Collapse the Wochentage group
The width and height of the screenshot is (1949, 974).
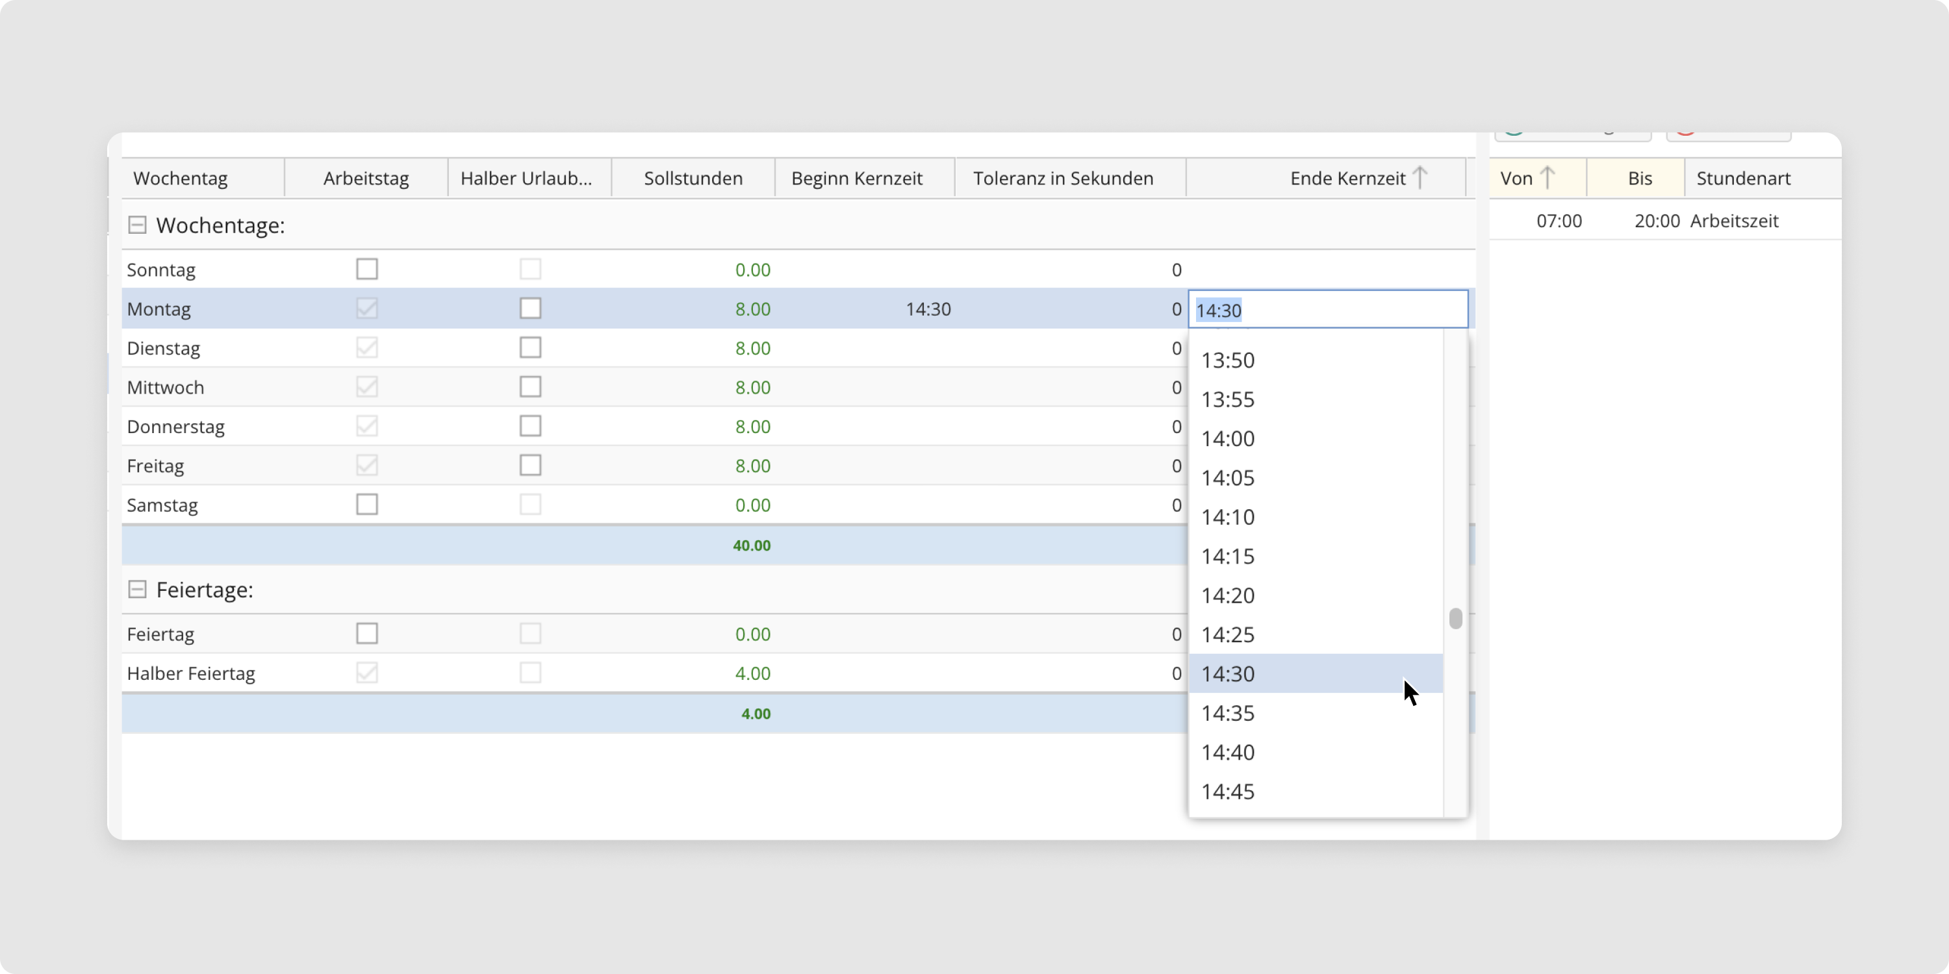[x=137, y=225]
